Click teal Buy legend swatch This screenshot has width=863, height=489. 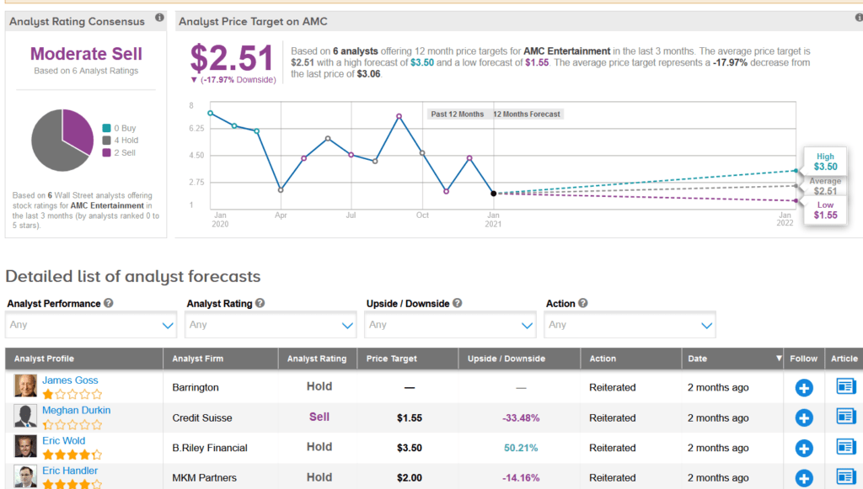pos(107,128)
